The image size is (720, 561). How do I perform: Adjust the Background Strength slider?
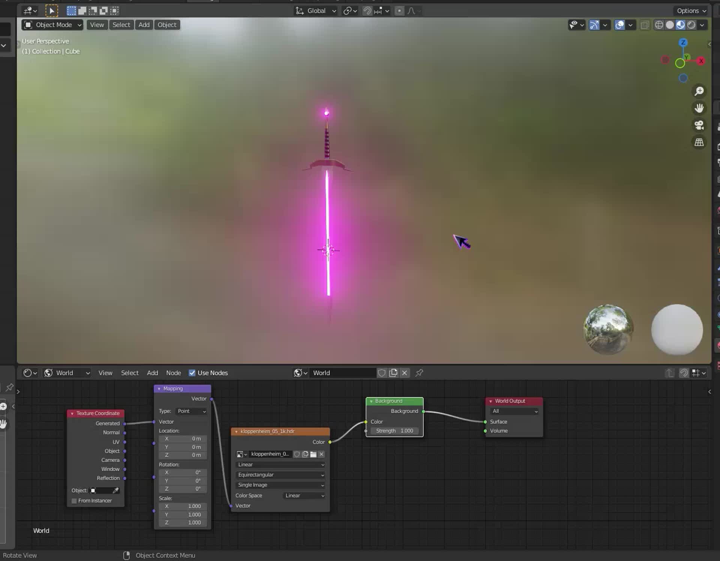(x=394, y=430)
